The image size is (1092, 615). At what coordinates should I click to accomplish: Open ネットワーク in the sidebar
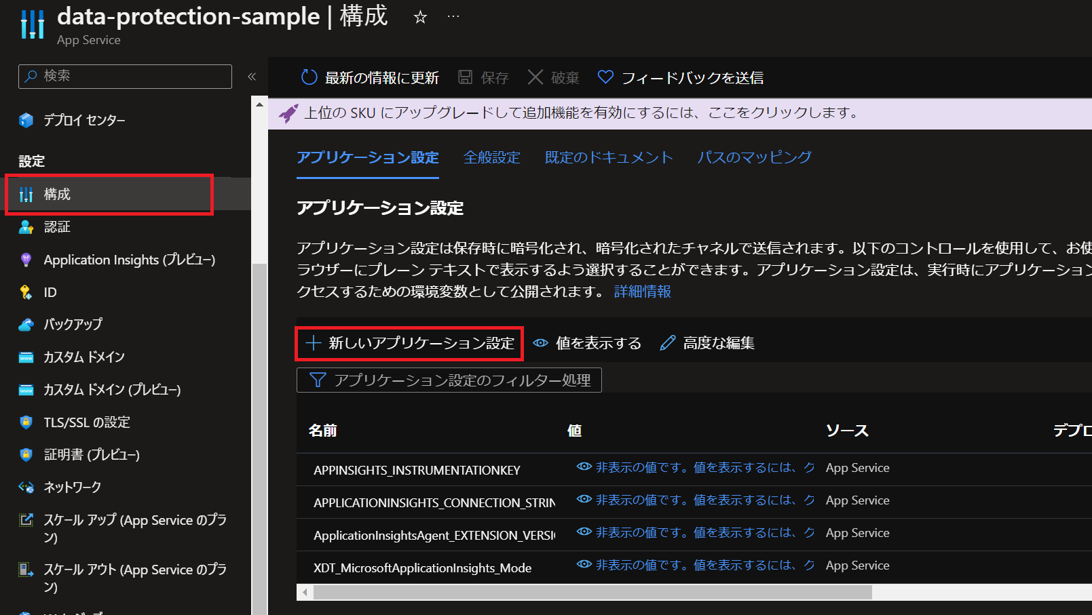(72, 487)
